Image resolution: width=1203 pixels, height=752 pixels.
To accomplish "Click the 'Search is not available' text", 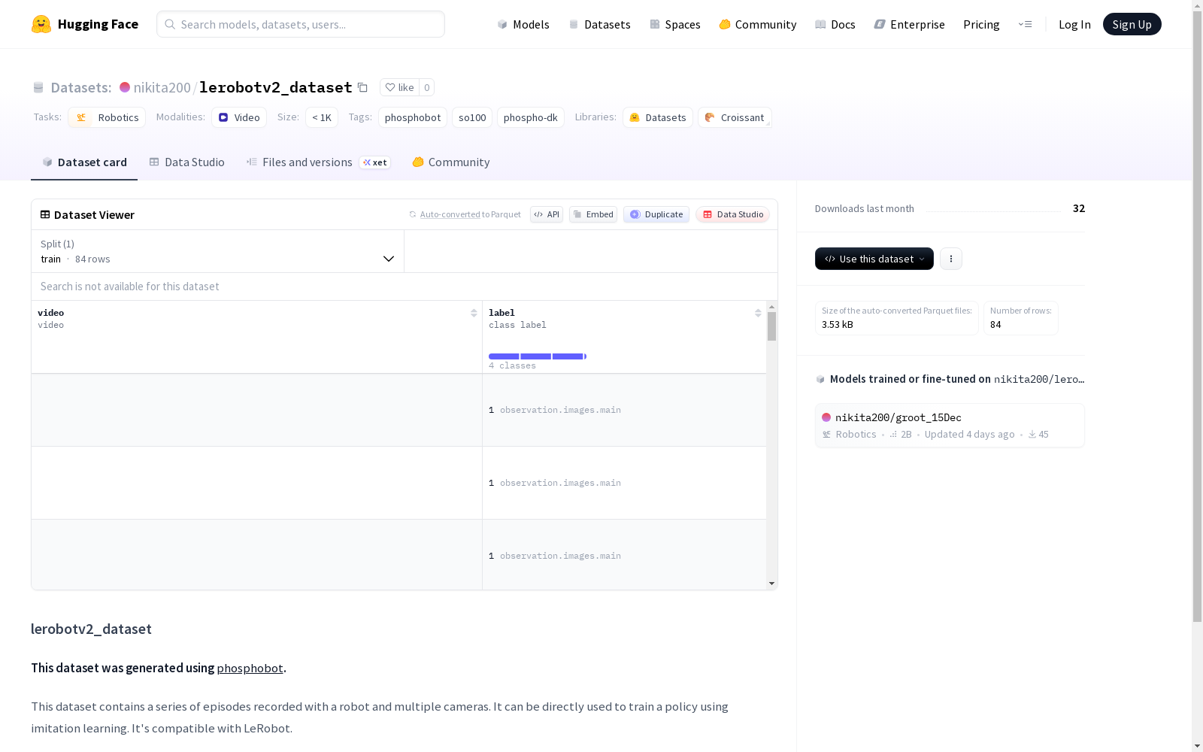I will (x=130, y=287).
